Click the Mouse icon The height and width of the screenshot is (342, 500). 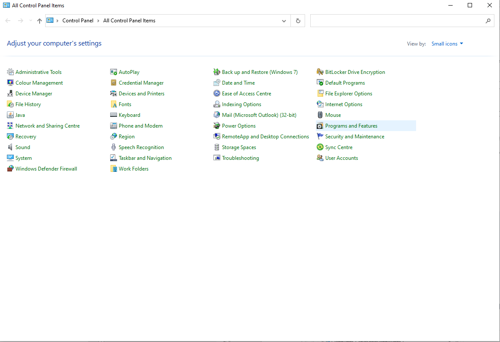point(320,115)
